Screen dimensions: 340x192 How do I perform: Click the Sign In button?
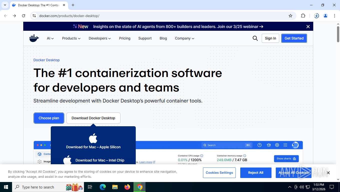[x=270, y=38]
